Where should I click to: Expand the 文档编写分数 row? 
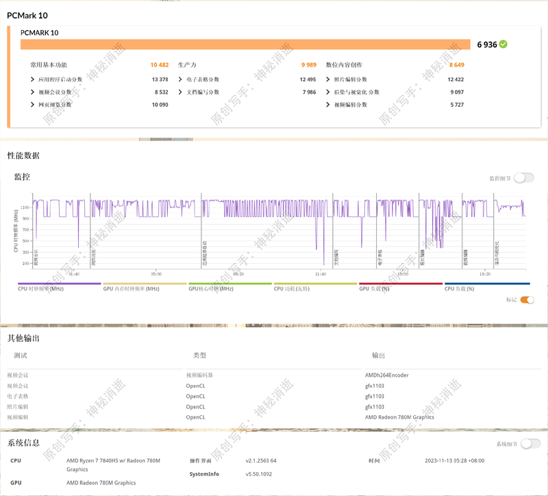(180, 92)
